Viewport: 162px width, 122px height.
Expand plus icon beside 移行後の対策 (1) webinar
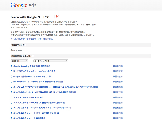pos(11,87)
